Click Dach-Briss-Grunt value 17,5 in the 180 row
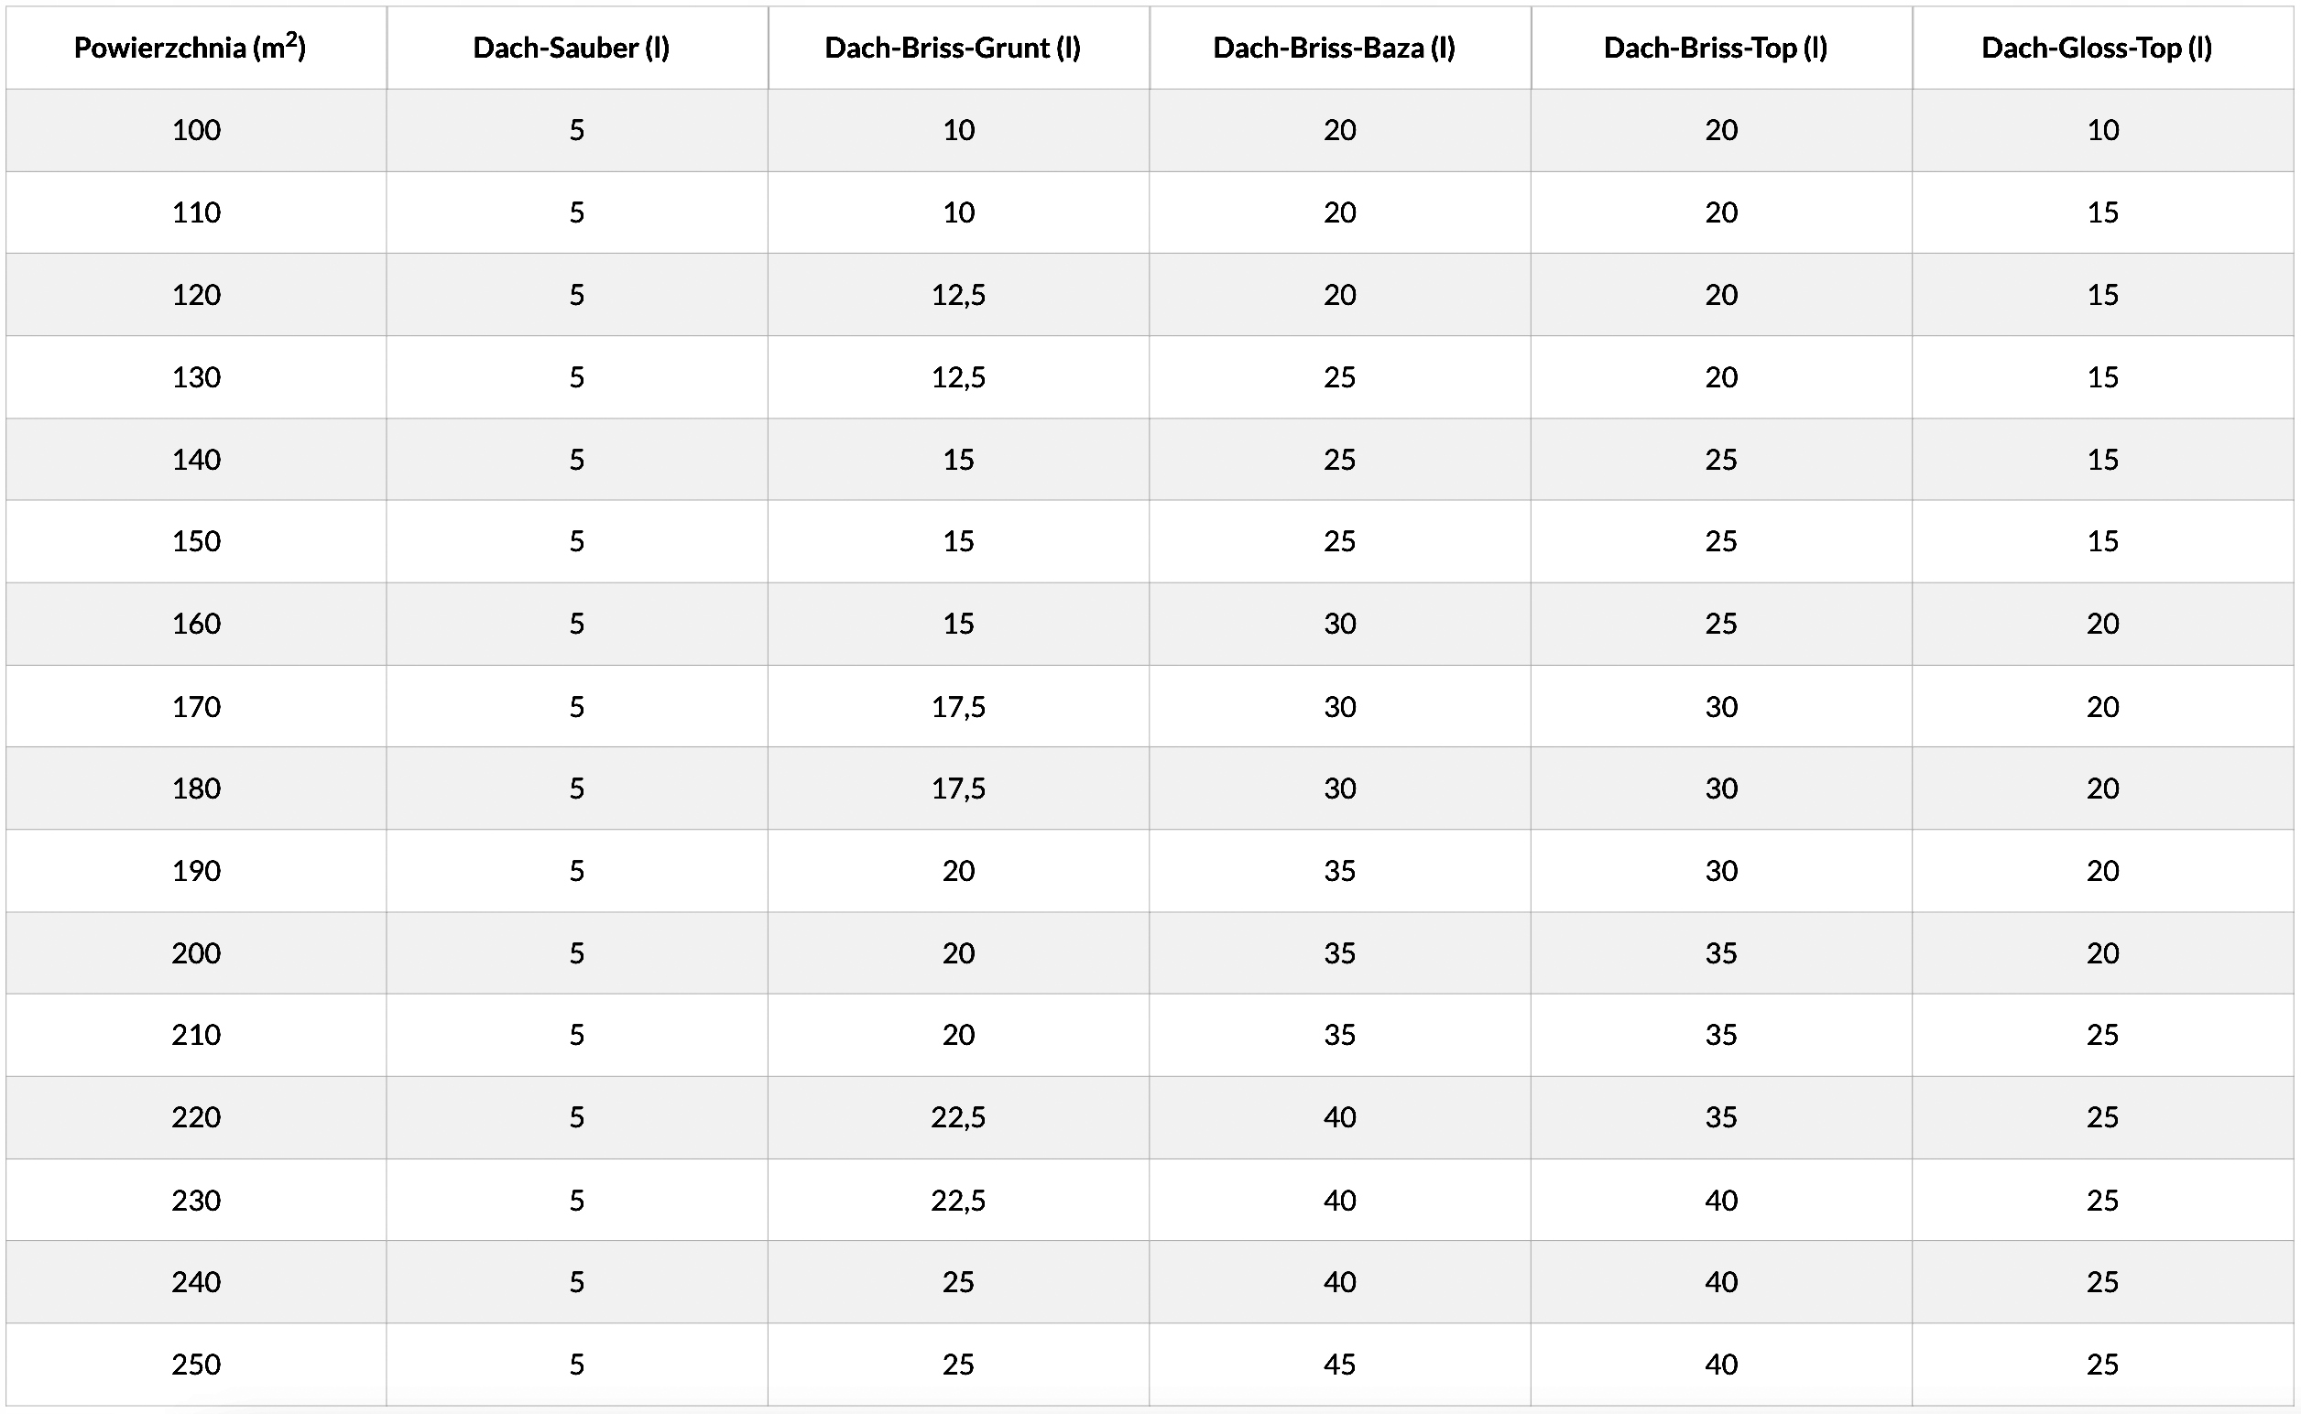 [x=958, y=789]
